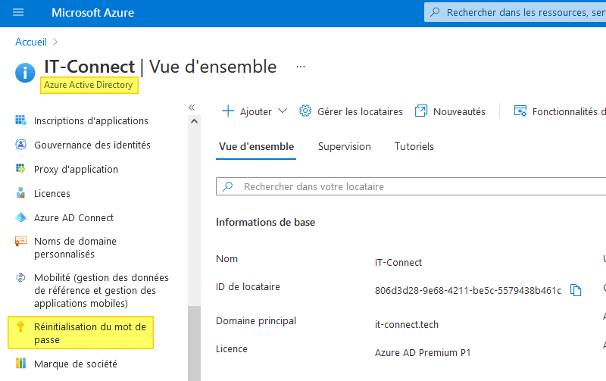Click the Azure AD Connect icon
Screen dimensions: 606x381
coord(20,217)
